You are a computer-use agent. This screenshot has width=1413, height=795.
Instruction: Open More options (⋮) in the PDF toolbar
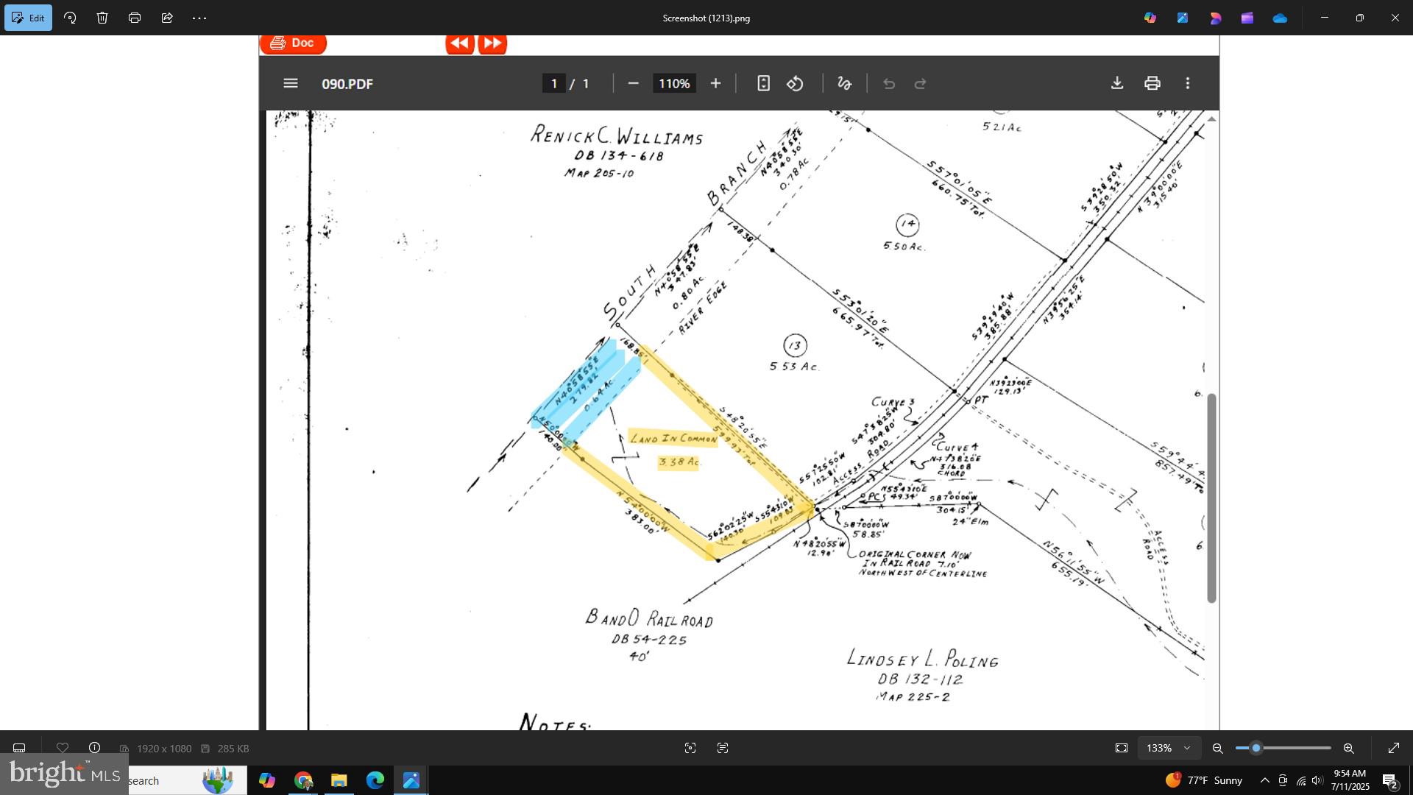pyautogui.click(x=1188, y=83)
